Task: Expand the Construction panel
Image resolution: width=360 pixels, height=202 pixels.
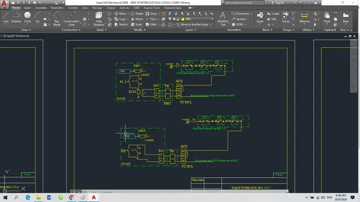Action: click(71, 30)
